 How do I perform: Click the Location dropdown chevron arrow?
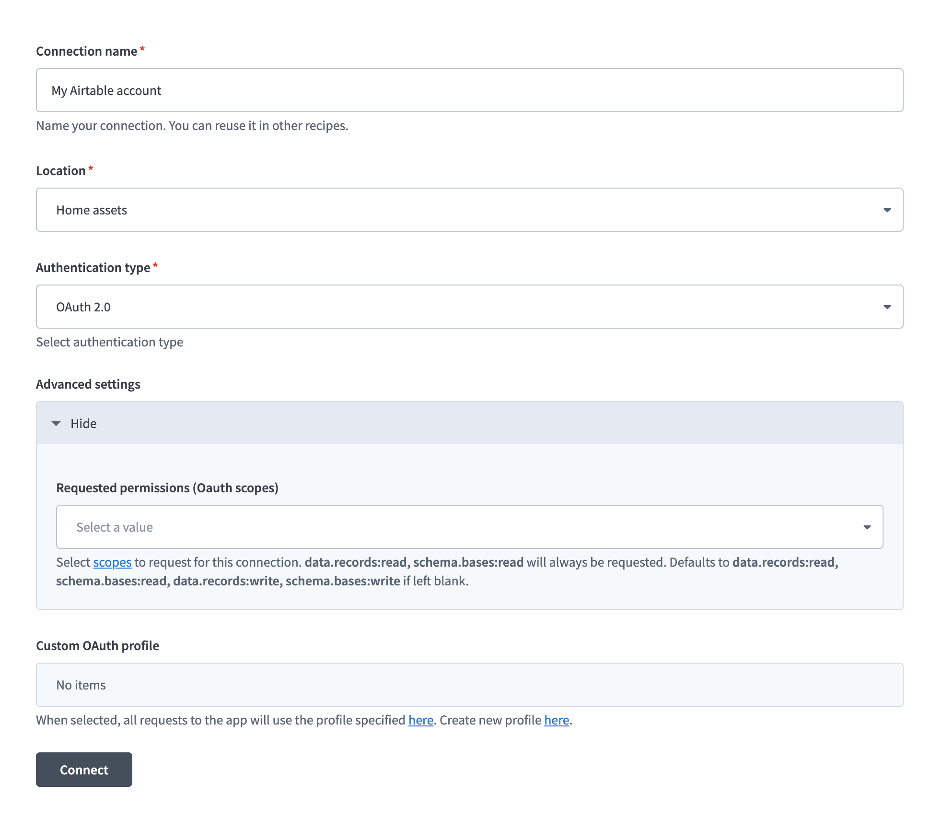click(x=888, y=210)
